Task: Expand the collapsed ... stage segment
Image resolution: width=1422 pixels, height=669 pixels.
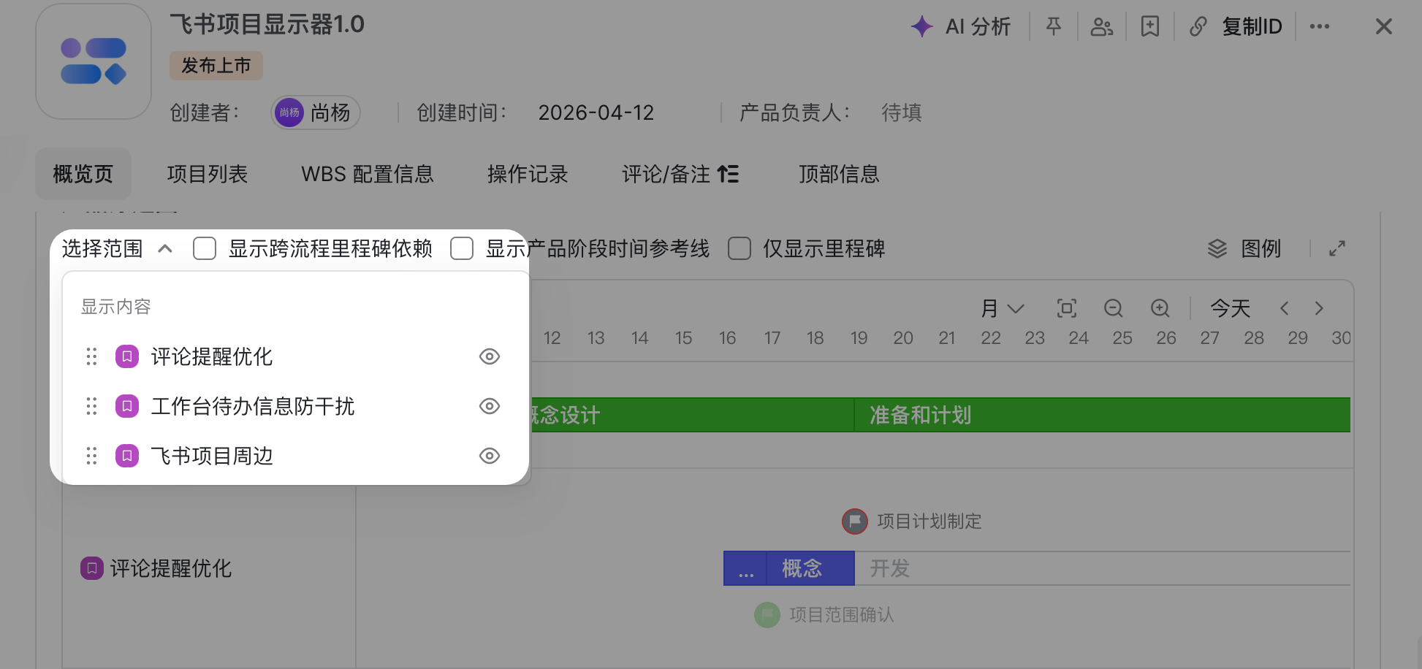Action: 745,568
